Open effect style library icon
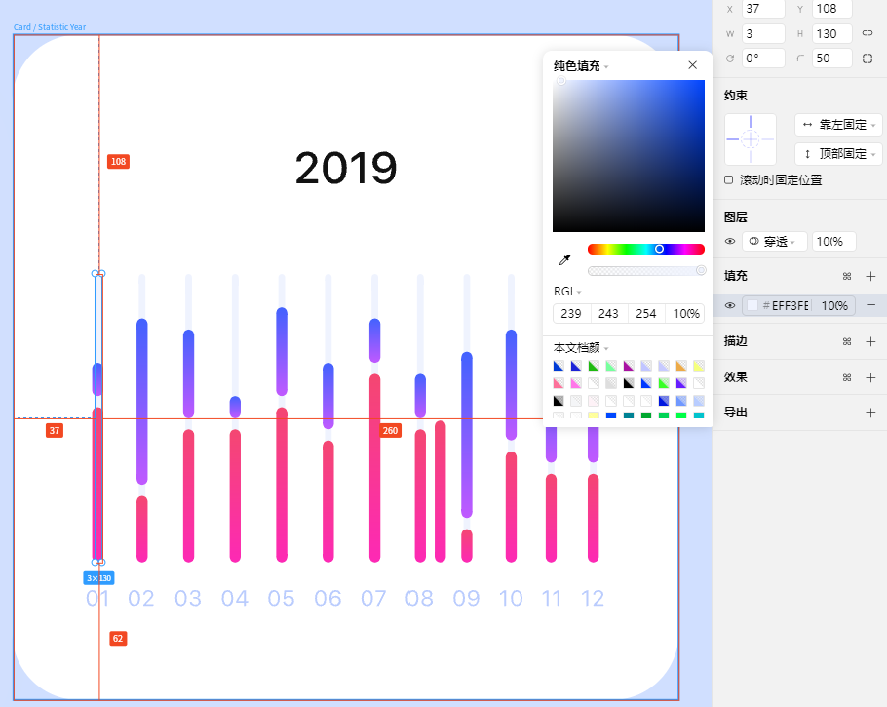The width and height of the screenshot is (887, 707). (847, 377)
